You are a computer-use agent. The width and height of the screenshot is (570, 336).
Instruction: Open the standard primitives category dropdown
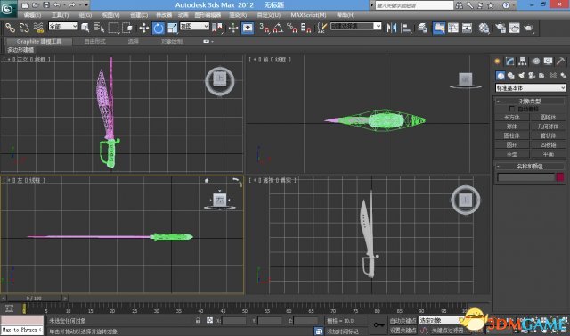531,87
